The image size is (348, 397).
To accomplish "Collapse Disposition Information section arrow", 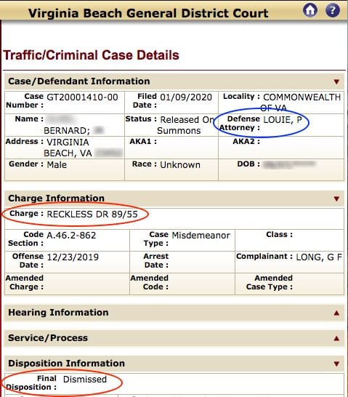I will click(336, 364).
